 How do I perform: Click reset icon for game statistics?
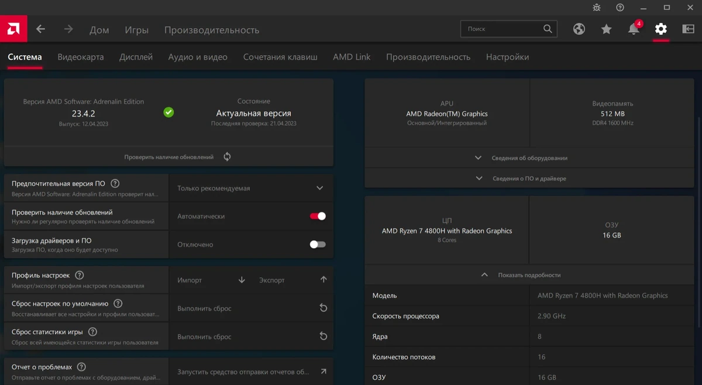[324, 336]
